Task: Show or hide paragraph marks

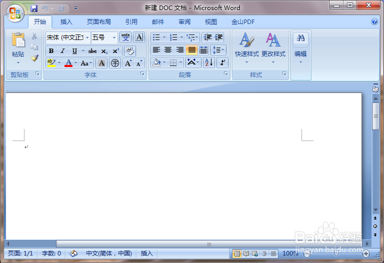Action: (222, 62)
